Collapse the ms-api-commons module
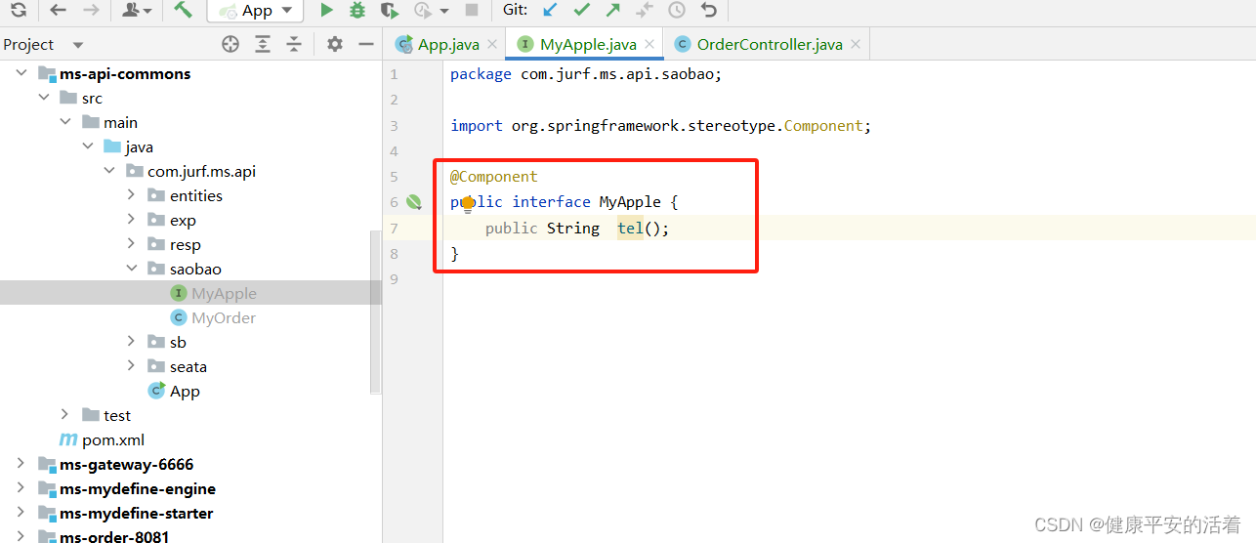1256x543 pixels. [x=21, y=73]
